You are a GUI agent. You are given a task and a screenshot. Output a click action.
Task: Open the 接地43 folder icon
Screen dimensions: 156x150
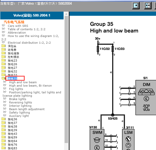click(3, 133)
